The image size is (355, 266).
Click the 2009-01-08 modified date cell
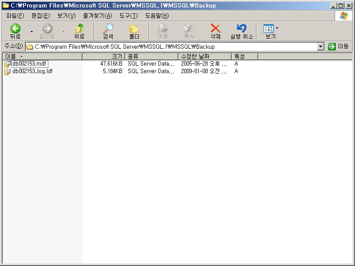(x=204, y=71)
